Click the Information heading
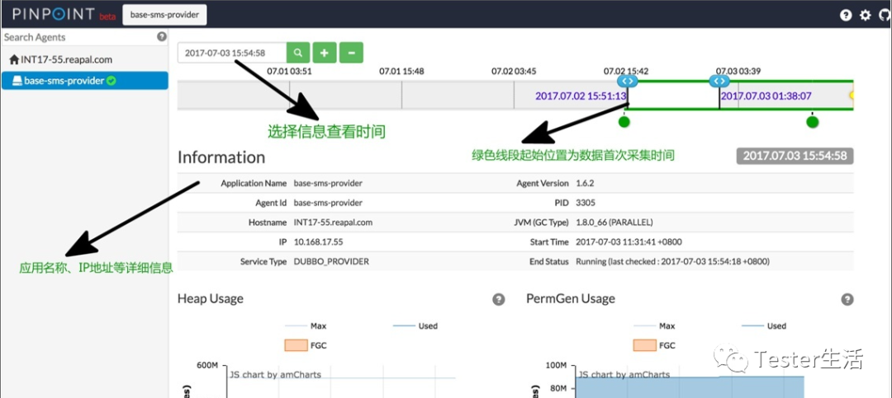 (x=221, y=157)
